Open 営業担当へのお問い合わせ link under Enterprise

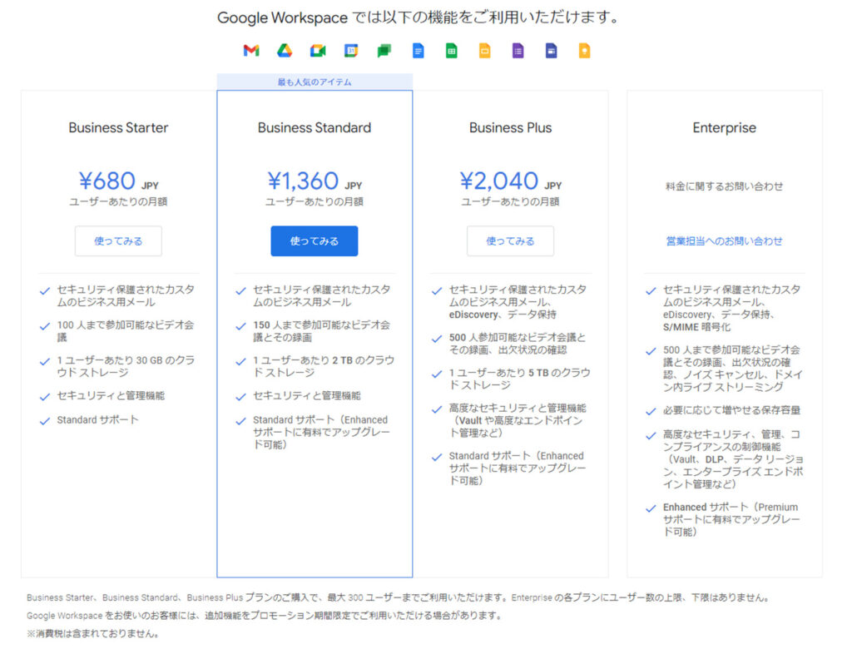pyautogui.click(x=725, y=240)
